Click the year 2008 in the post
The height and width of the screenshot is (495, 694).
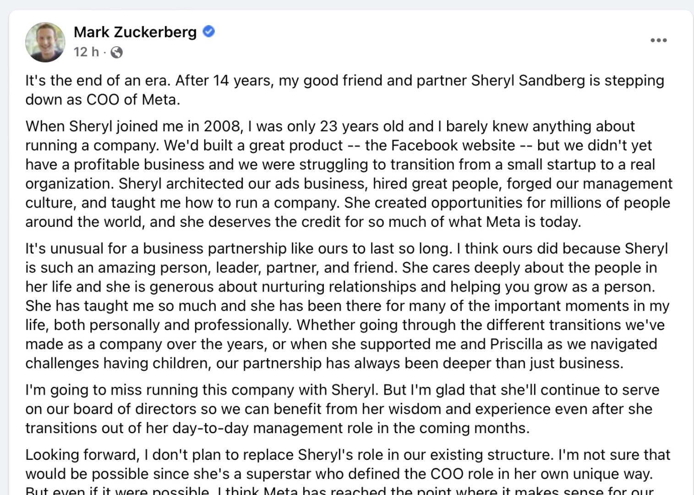[x=223, y=126]
